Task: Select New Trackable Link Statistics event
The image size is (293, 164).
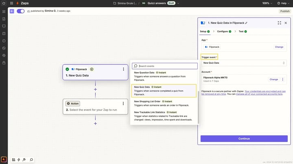Action: [164, 116]
